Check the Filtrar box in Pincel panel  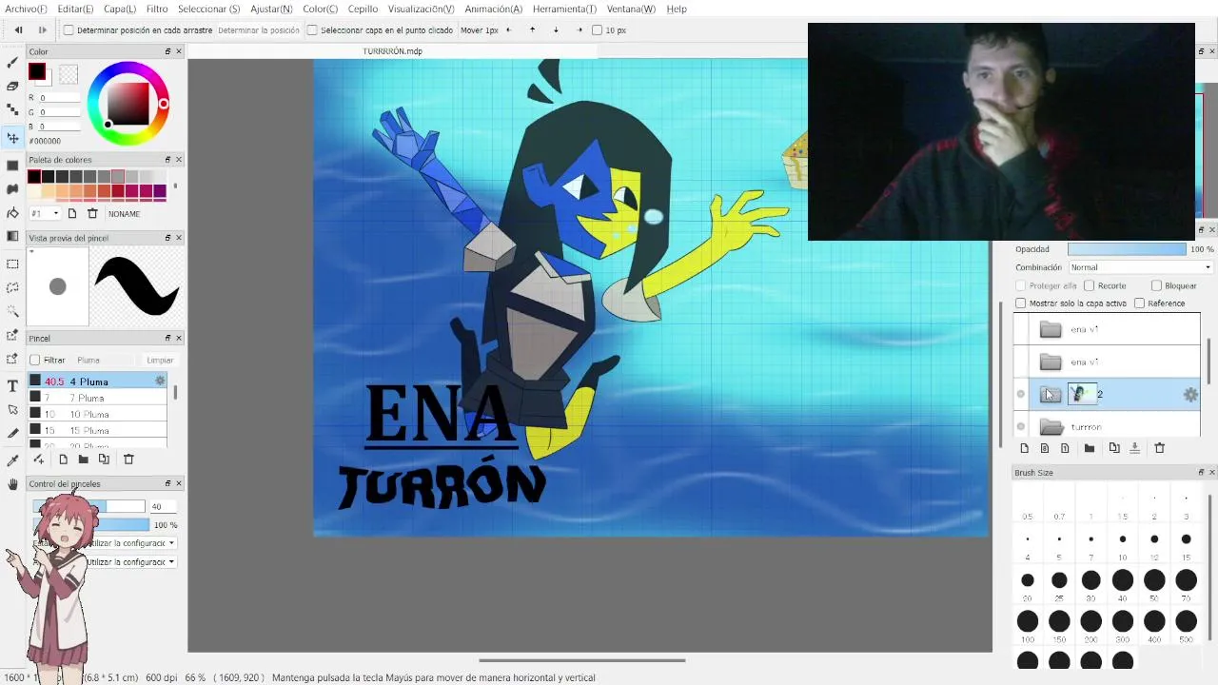[x=35, y=361]
